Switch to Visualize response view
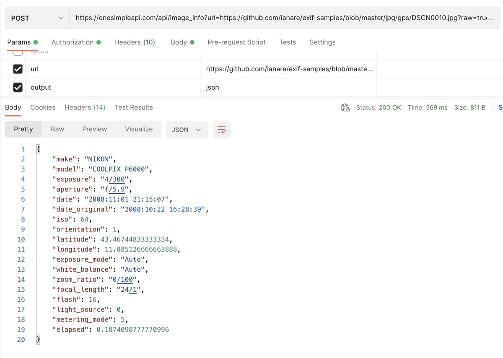Image resolution: width=503 pixels, height=358 pixels. pyautogui.click(x=139, y=129)
